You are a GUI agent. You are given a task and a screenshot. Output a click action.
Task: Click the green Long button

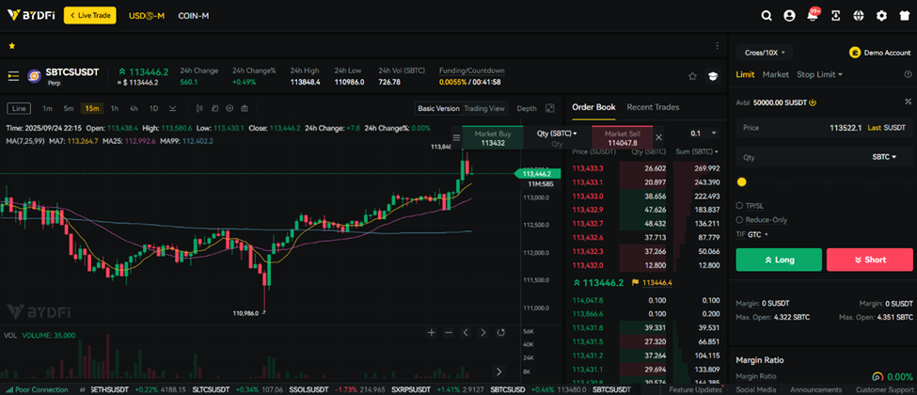point(778,260)
